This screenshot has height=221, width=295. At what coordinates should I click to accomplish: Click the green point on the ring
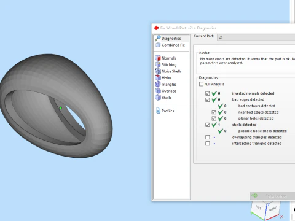coord(60,108)
